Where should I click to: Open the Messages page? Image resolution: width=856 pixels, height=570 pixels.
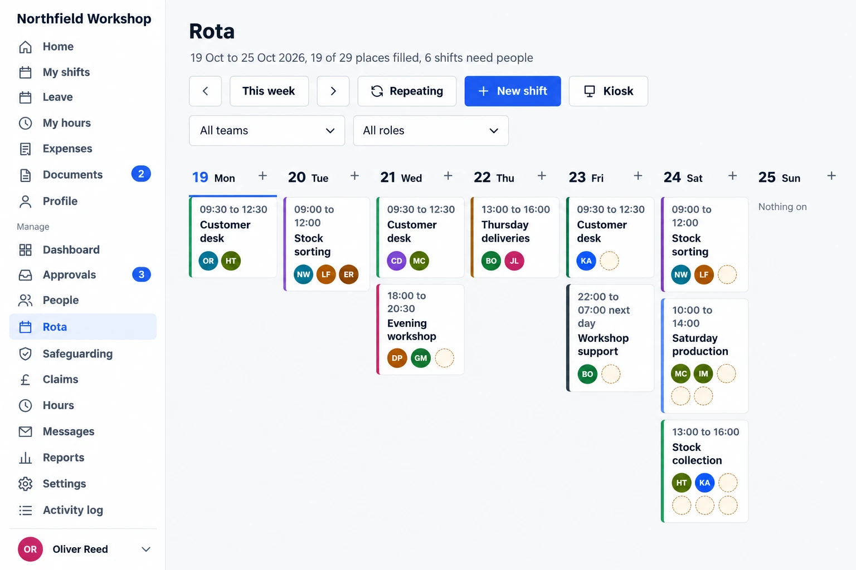tap(83, 431)
